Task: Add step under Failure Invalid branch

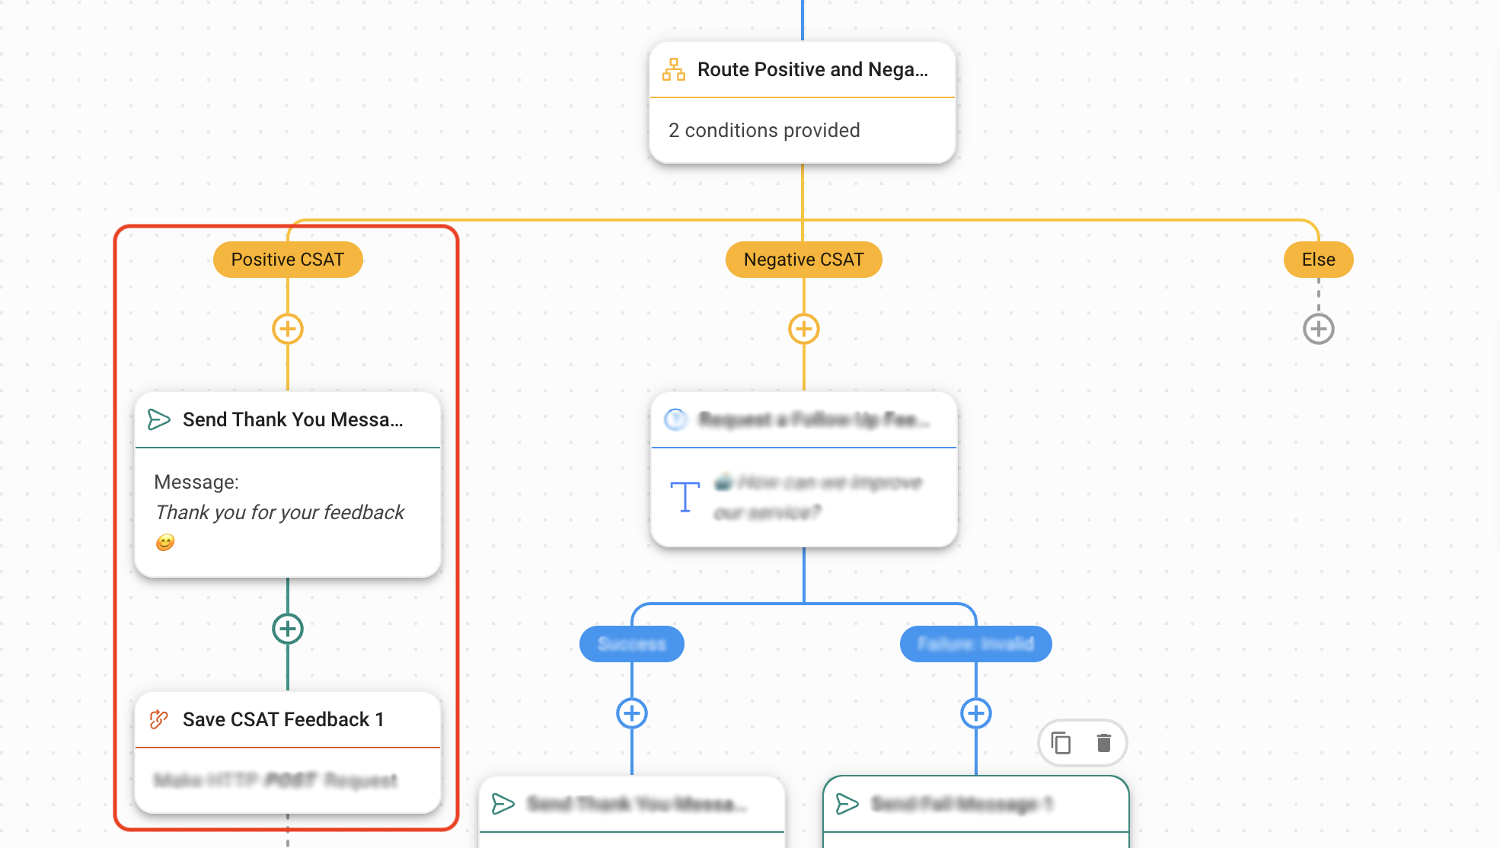Action: click(x=976, y=713)
